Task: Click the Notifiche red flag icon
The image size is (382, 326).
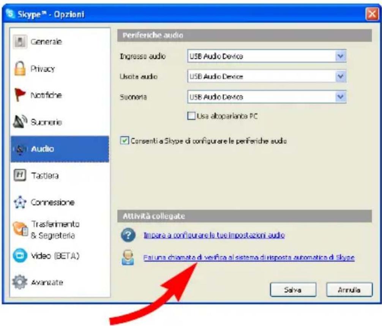Action: [x=20, y=95]
